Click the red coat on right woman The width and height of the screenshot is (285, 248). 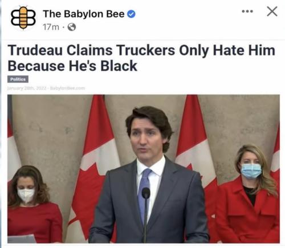(247, 215)
